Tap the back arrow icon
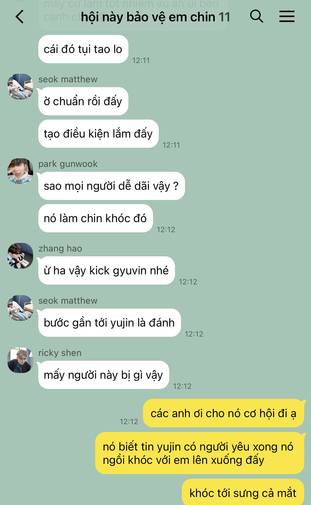Image resolution: width=311 pixels, height=505 pixels. pos(20,17)
